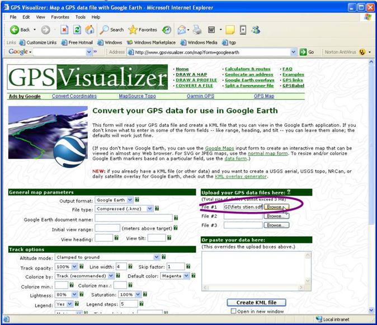Open the Help menu

[96, 17]
